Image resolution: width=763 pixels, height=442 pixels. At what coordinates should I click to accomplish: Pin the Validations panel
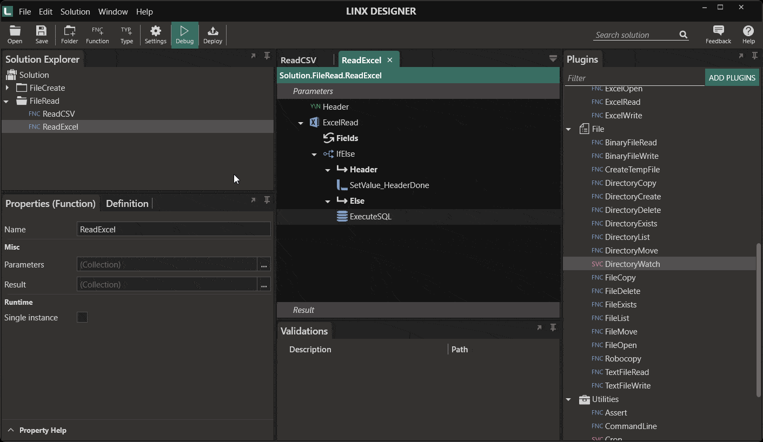(x=553, y=327)
